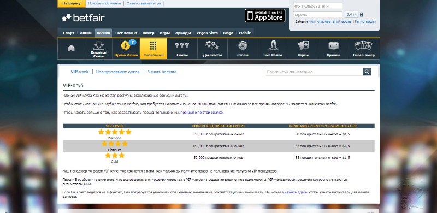Click the padlock icon beside Войти

(362, 15)
